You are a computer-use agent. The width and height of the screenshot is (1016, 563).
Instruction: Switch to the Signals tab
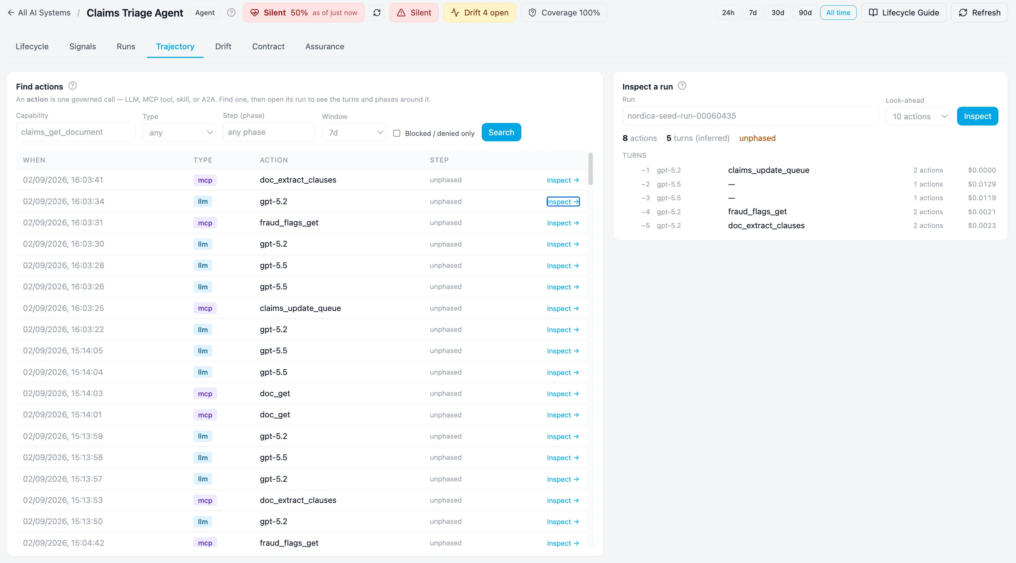point(82,47)
